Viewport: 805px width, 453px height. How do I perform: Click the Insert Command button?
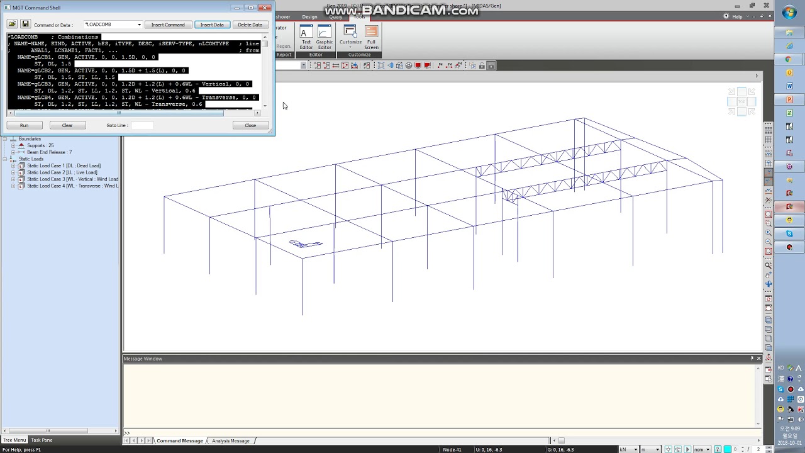click(168, 25)
